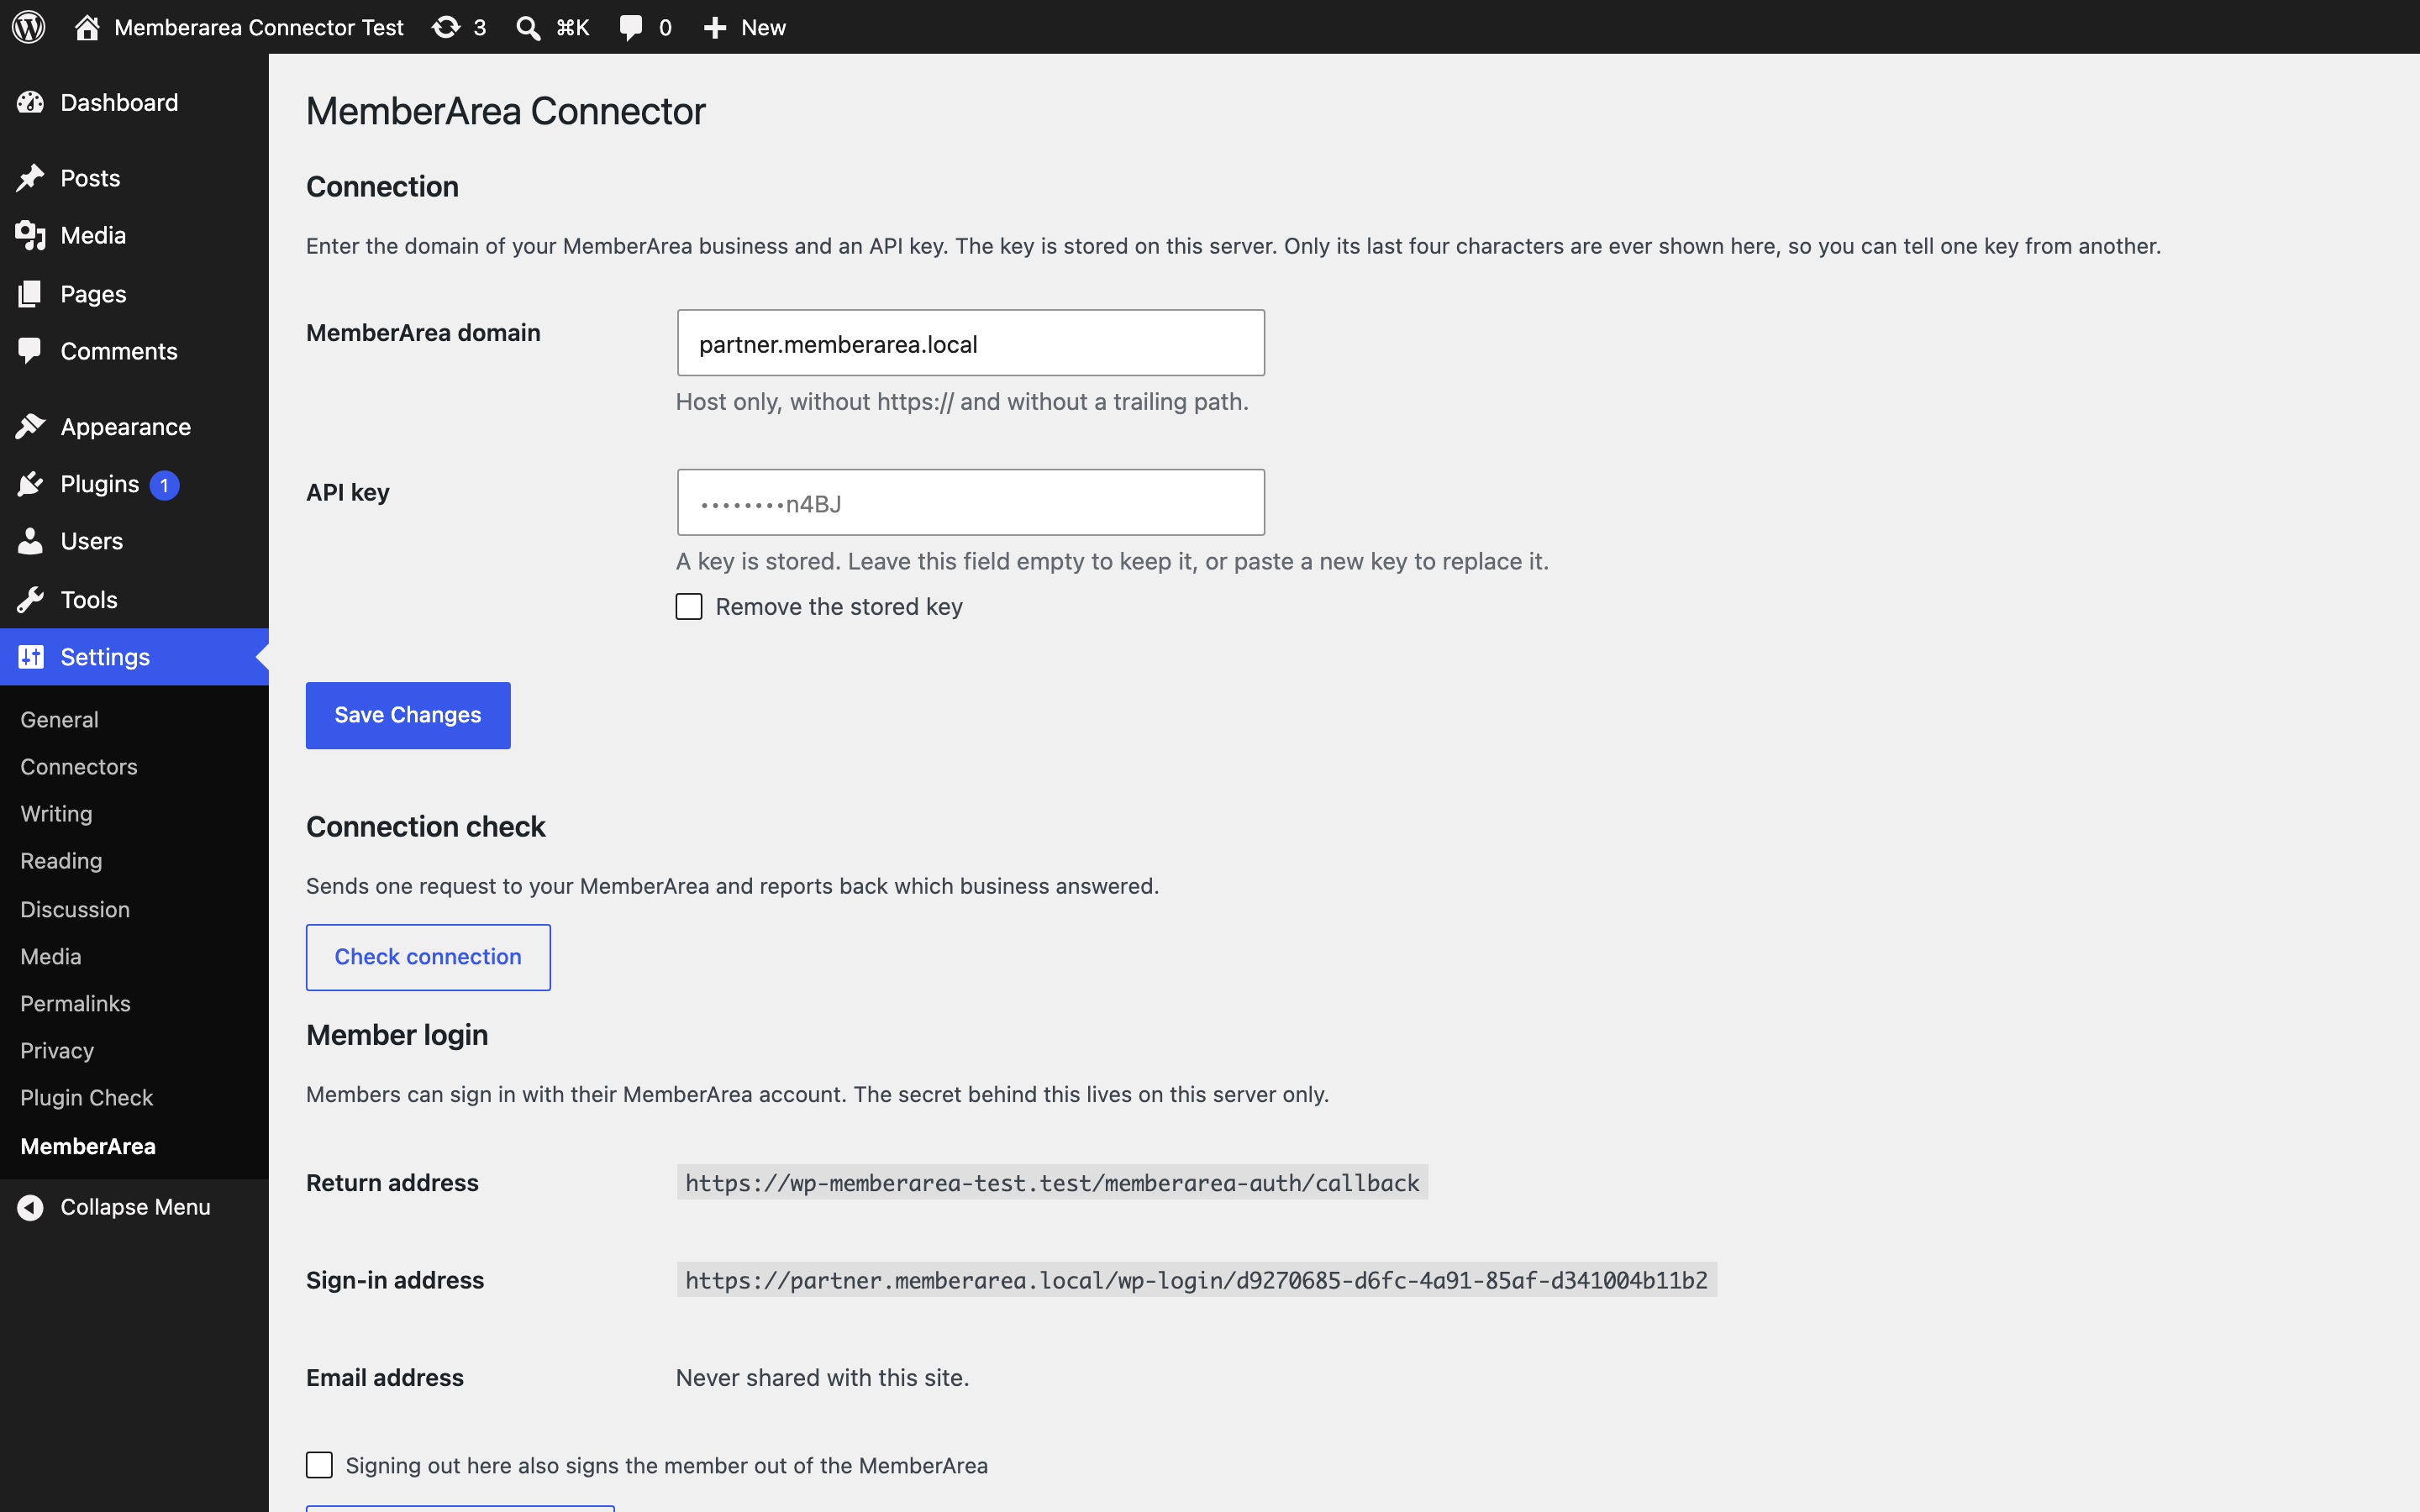Screen dimensions: 2420x1512
Task: Focus the MemberArea domain field
Action: point(970,343)
